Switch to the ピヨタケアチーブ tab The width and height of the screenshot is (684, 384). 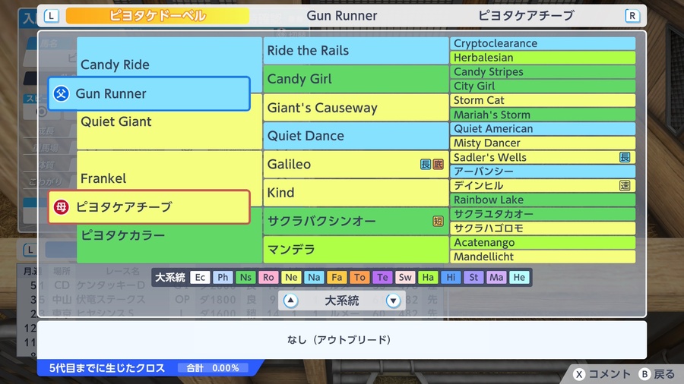click(526, 16)
